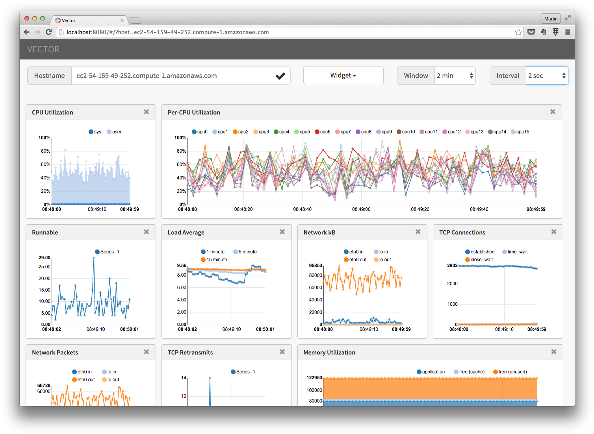The width and height of the screenshot is (594, 434).
Task: Open the blank tab next to Vector
Action: 135,20
